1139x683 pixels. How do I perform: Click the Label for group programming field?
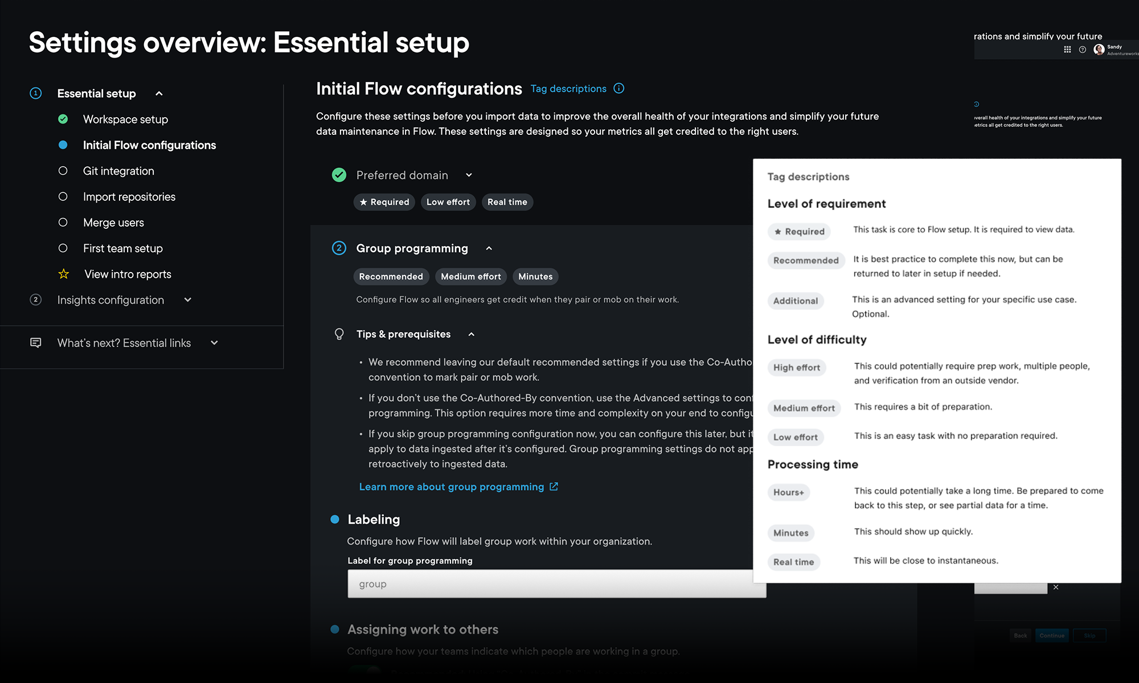pos(556,584)
